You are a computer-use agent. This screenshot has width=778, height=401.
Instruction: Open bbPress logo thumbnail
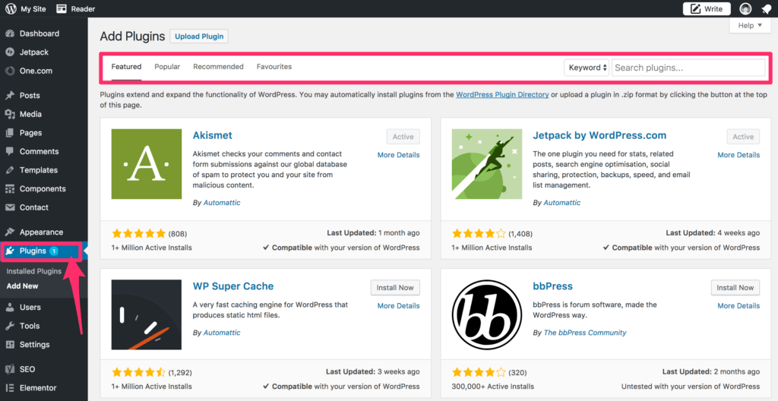(x=487, y=314)
